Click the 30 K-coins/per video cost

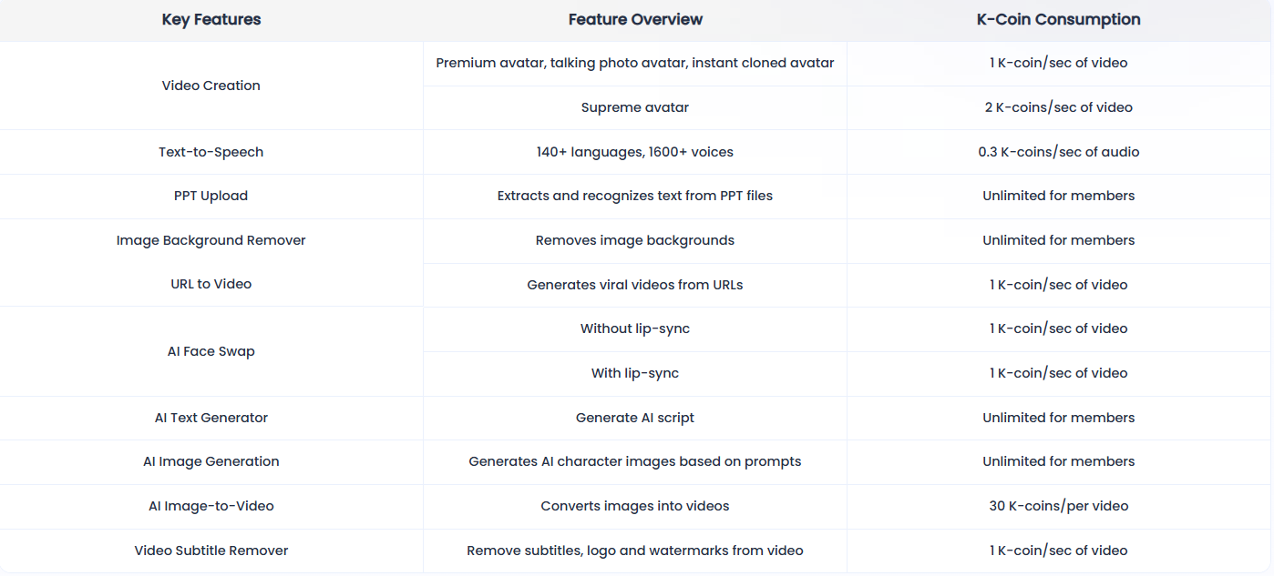[x=1058, y=506]
